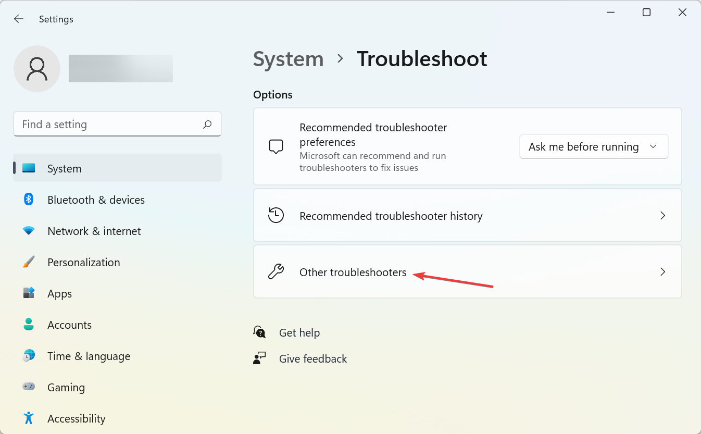701x434 pixels.
Task: Go to Time & language settings
Action: click(89, 356)
